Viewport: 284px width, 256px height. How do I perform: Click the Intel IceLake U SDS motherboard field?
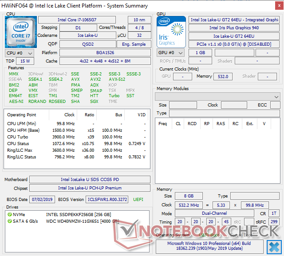coord(90,180)
